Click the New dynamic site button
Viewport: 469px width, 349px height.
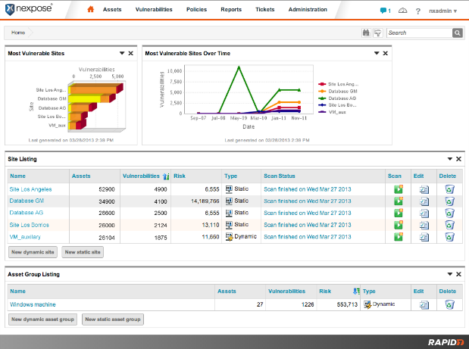point(33,251)
